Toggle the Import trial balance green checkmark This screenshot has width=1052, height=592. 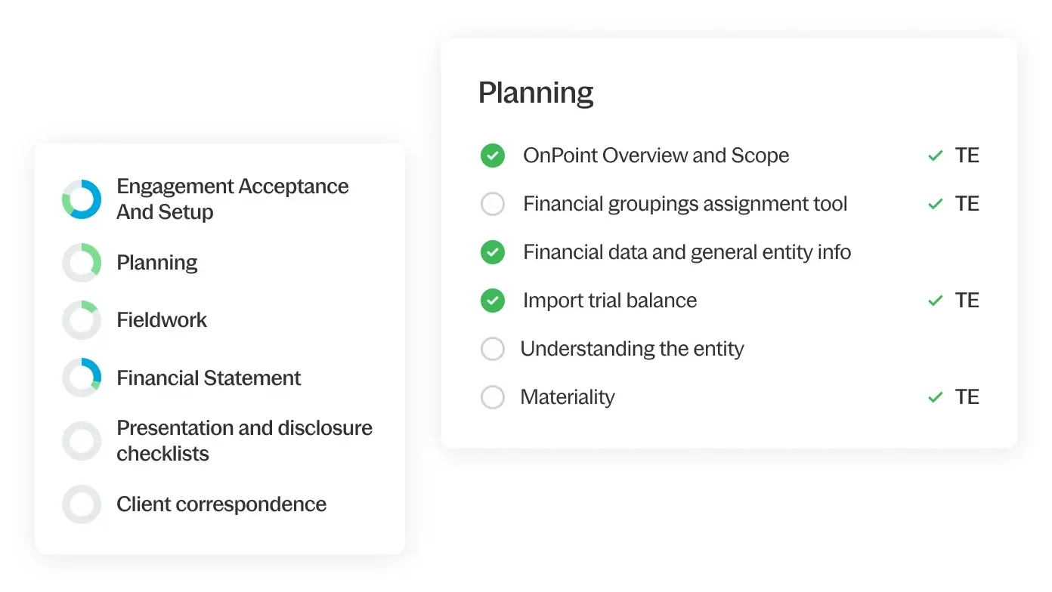tap(493, 301)
